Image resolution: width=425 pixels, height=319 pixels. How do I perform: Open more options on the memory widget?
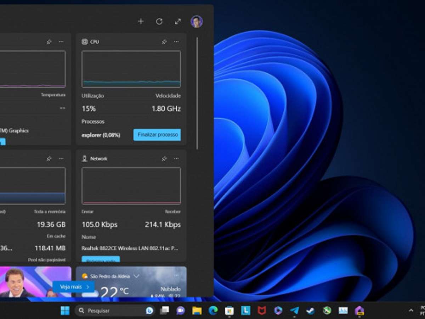point(61,159)
